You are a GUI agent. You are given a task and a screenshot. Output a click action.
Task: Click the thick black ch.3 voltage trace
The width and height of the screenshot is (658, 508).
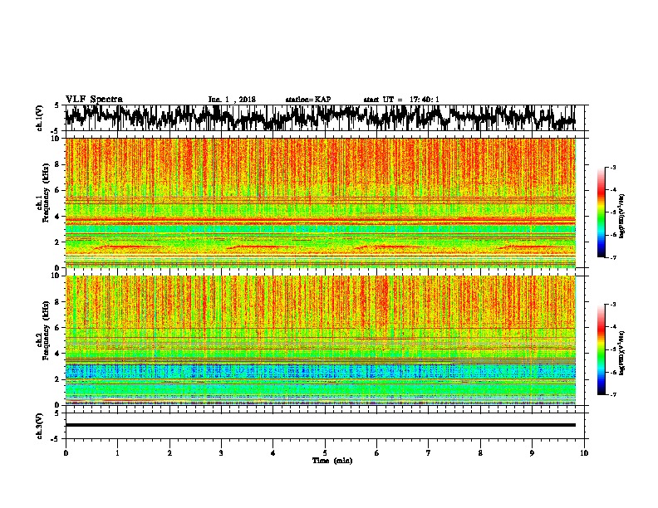coord(321,425)
